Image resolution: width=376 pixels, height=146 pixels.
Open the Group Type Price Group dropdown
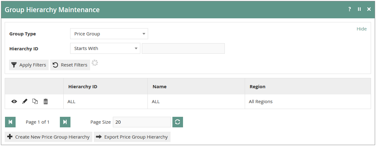[x=109, y=34]
